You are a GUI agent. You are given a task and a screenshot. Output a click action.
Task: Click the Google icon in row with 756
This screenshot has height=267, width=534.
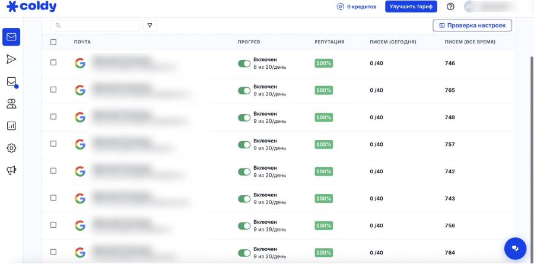[x=80, y=225]
